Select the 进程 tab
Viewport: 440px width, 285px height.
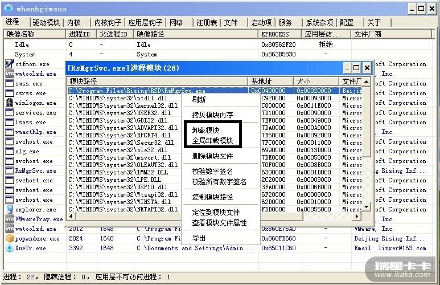coord(13,22)
